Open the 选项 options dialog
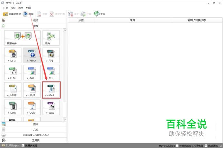Image resolution: width=223 pixels, height=148 pixels. click(28, 14)
